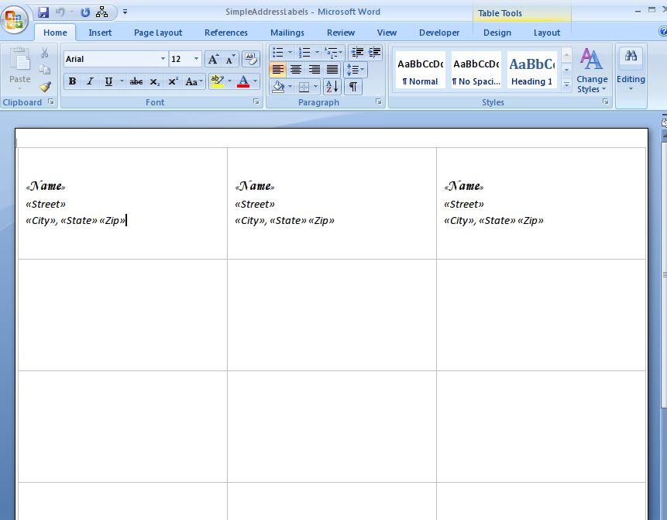Open the Developer tab
Image resolution: width=667 pixels, height=520 pixels.
click(439, 33)
